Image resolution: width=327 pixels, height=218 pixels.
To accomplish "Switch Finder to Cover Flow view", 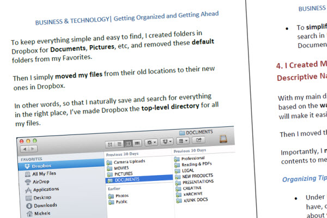I will point(137,143).
